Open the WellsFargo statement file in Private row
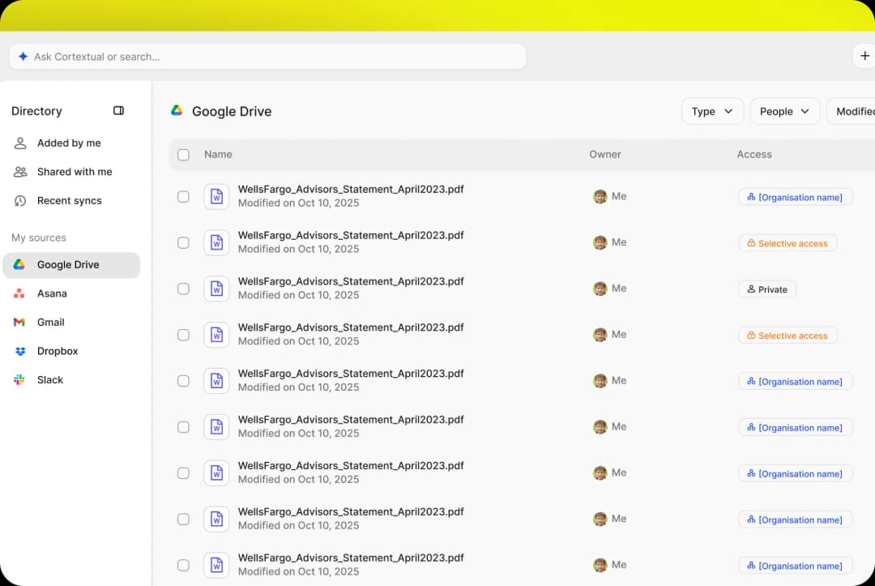This screenshot has width=875, height=586. pyautogui.click(x=351, y=281)
